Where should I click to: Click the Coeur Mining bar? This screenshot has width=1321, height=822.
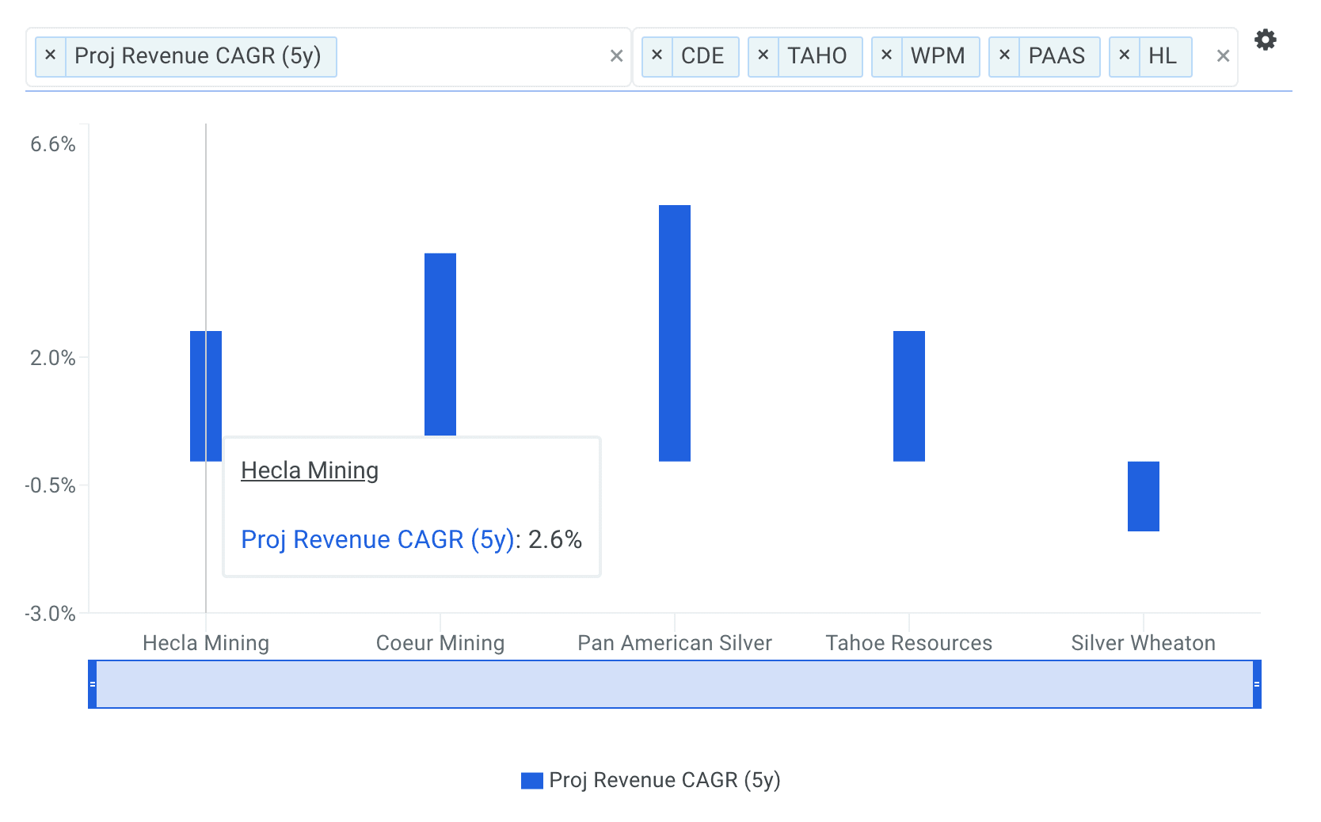(440, 344)
